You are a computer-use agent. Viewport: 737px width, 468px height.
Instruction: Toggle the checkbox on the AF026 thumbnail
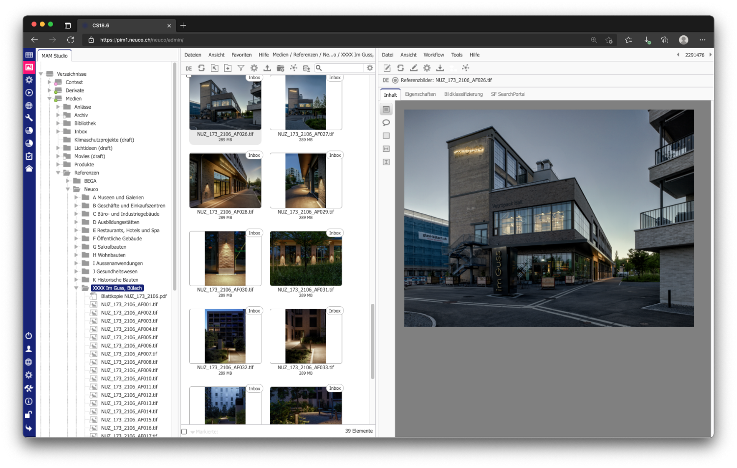(x=189, y=76)
